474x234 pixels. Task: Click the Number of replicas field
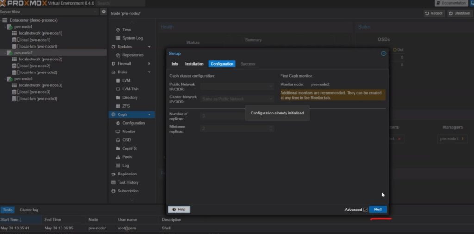237,116
